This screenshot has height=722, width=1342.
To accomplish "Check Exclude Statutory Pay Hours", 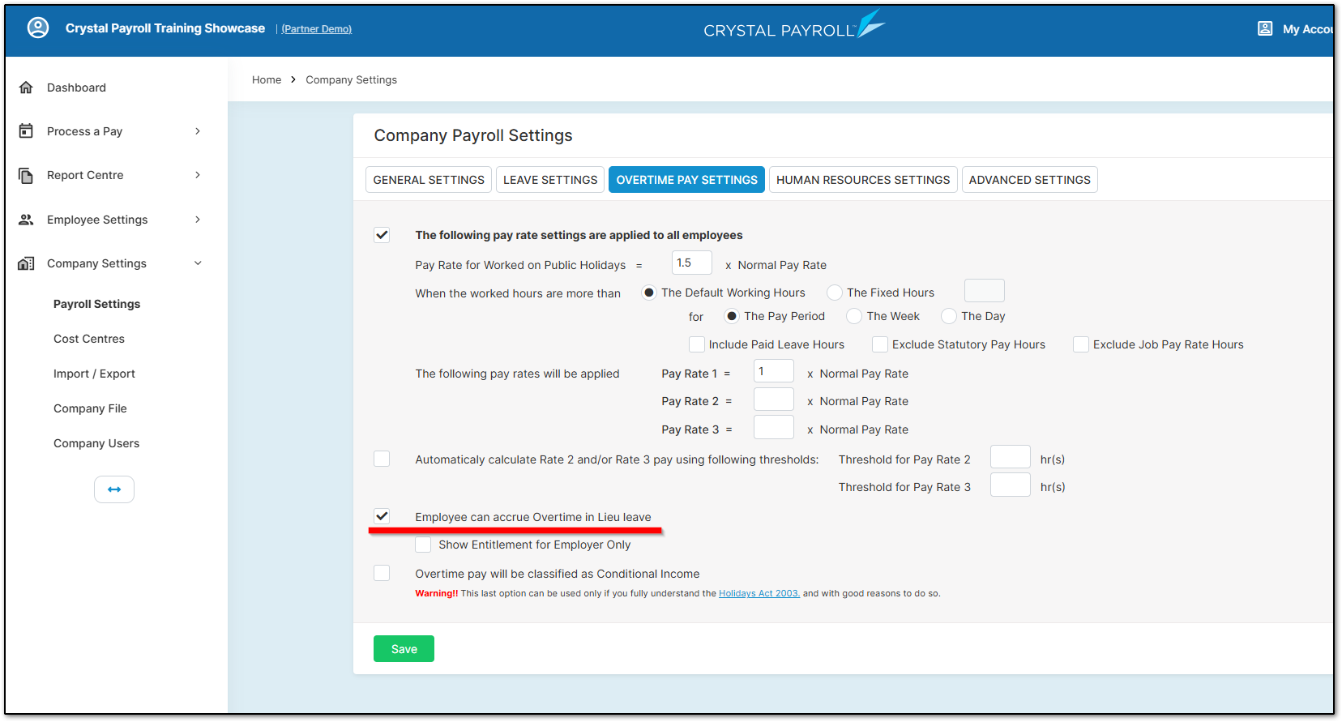I will point(880,344).
